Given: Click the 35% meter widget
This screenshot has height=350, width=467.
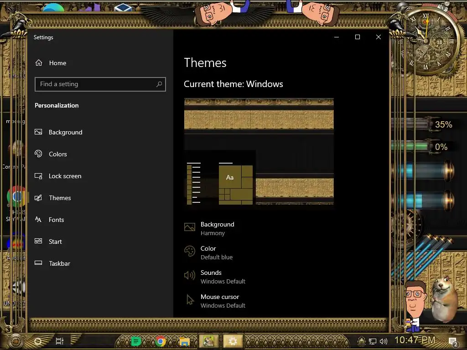Looking at the screenshot, I should click(423, 124).
